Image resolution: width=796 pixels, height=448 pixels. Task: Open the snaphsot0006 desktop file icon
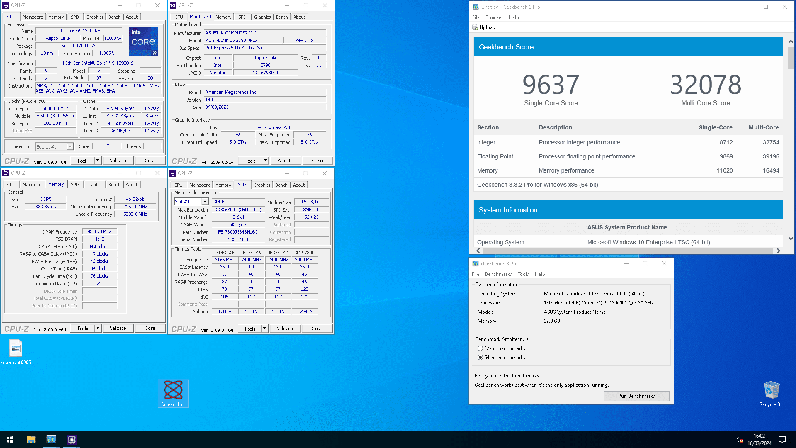(x=16, y=352)
